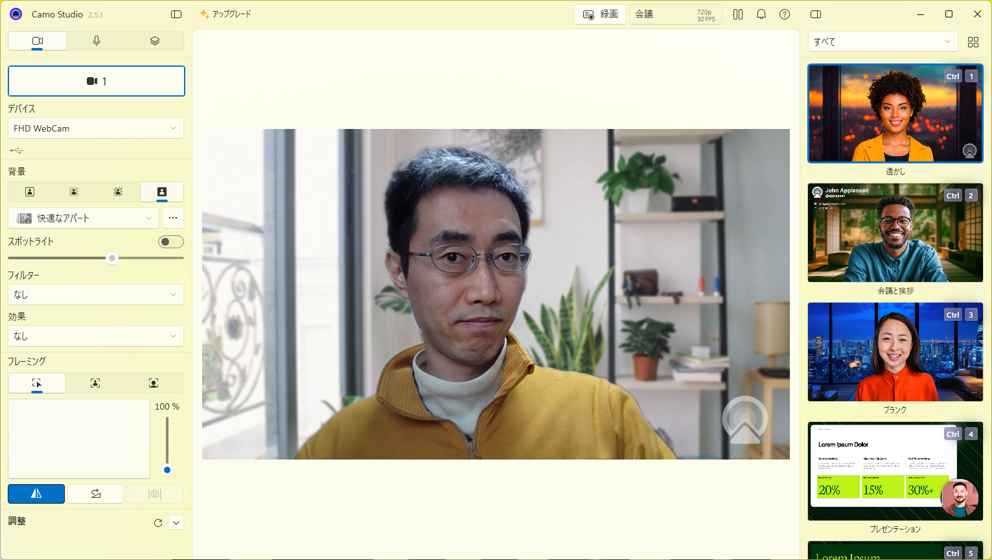Open the すべて presets filter dropdown
This screenshot has width=992, height=560.
coord(882,41)
